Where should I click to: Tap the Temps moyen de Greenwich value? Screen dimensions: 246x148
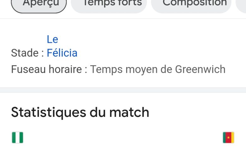click(158, 69)
